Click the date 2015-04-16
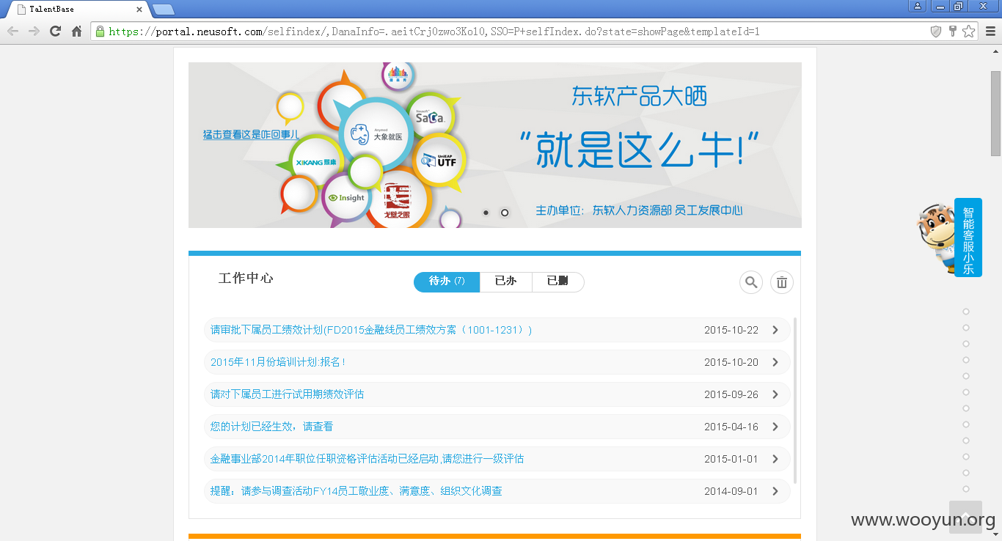1002x541 pixels. point(731,427)
